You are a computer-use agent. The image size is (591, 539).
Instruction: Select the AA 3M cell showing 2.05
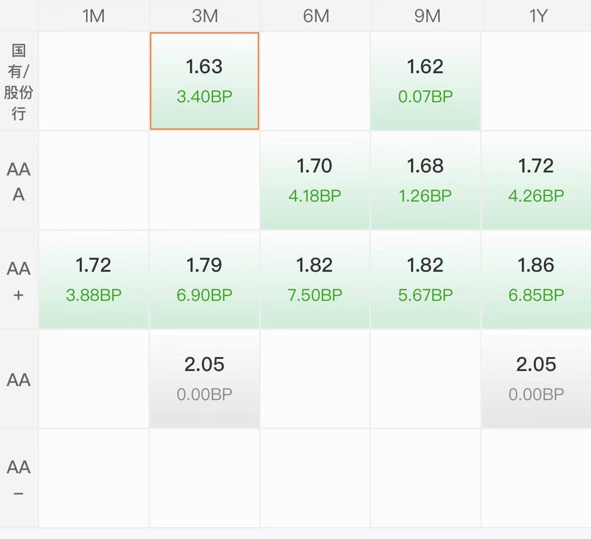coord(205,379)
